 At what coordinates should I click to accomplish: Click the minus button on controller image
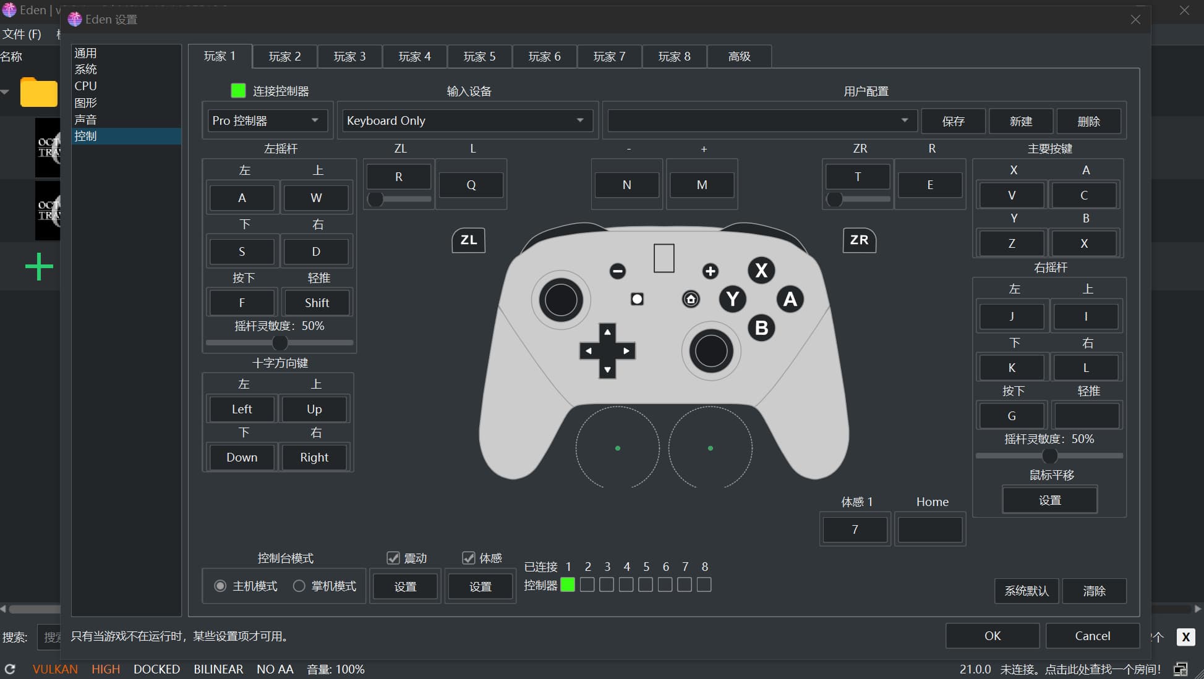617,271
